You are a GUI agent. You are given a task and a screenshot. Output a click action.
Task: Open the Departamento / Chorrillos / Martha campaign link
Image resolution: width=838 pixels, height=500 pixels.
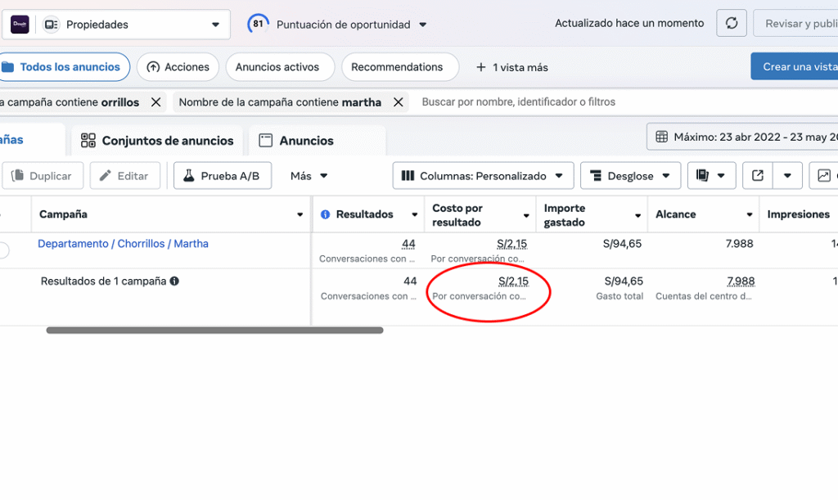pyautogui.click(x=123, y=244)
